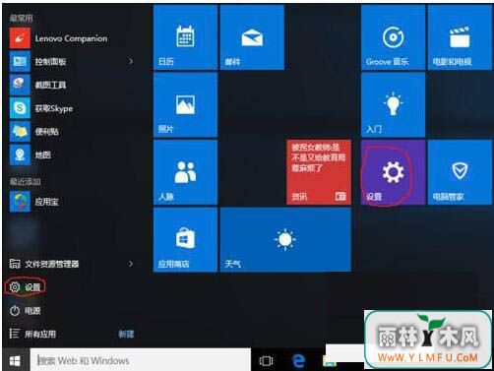Launch the 电脑管家 shield tile
This screenshot has width=494, height=371.
(x=460, y=172)
